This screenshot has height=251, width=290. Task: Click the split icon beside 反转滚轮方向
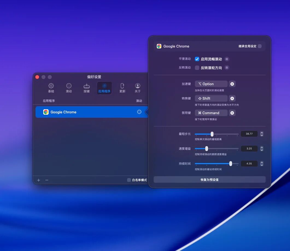click(227, 68)
